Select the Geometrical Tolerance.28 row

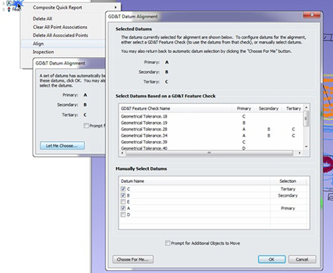[x=211, y=129]
